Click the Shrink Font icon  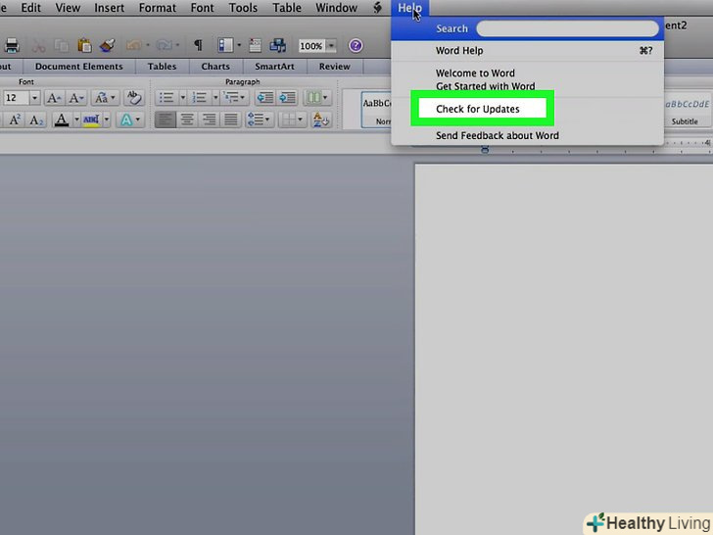[x=75, y=98]
